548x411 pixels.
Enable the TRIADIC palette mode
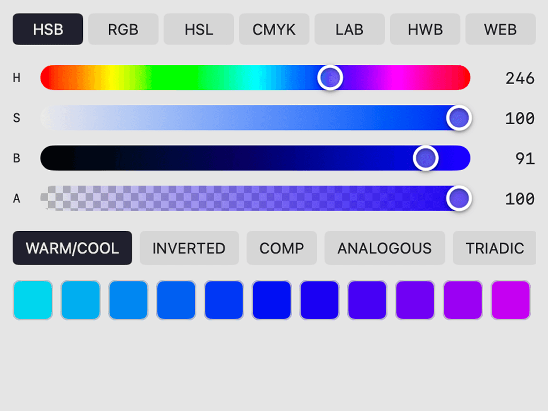click(494, 248)
